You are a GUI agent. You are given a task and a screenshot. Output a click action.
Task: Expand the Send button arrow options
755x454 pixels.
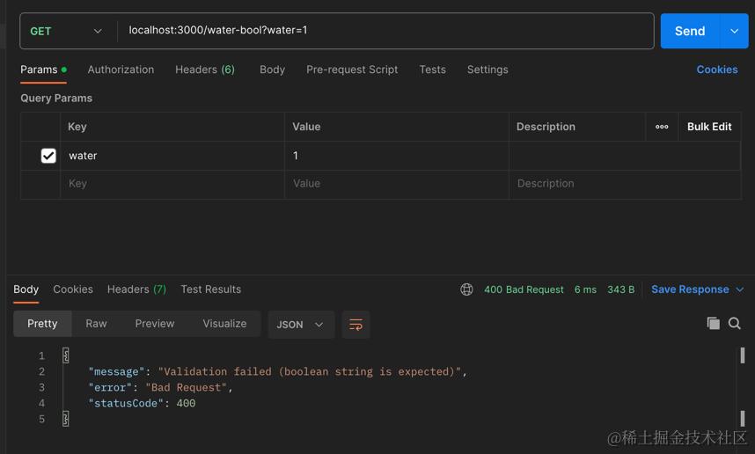click(734, 31)
